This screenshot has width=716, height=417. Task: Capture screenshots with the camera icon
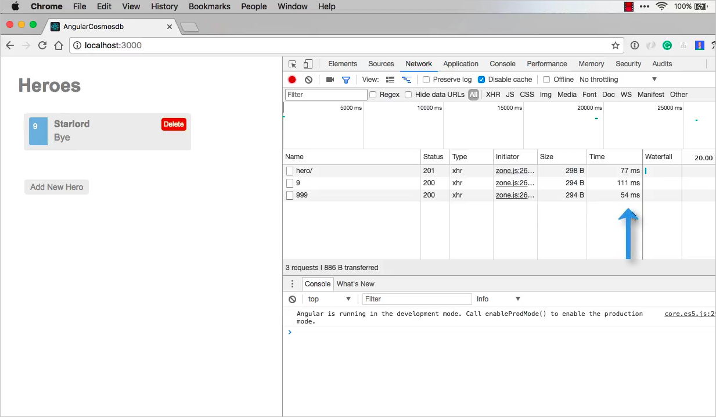330,79
